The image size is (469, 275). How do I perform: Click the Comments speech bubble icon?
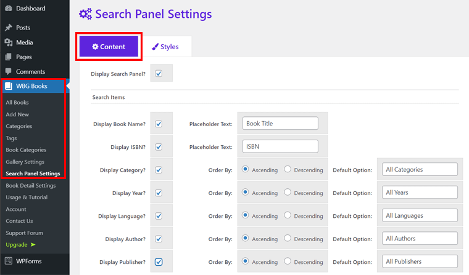(9, 72)
